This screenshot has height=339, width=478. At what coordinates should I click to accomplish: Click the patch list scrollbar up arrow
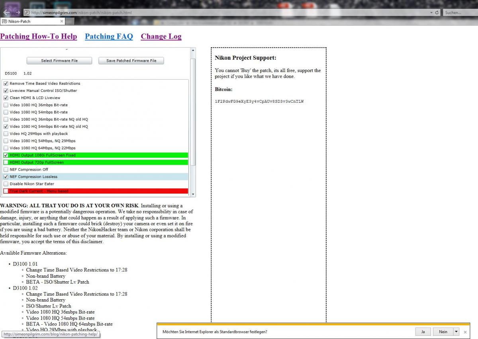point(193,51)
